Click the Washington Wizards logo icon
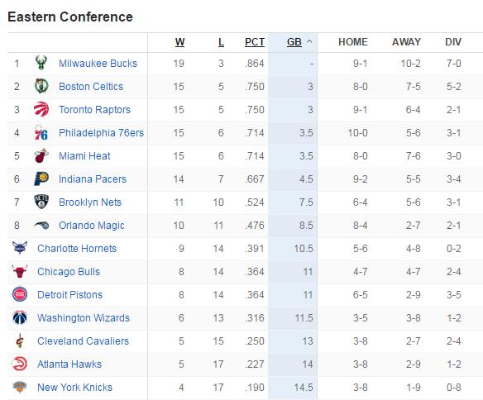This screenshot has width=483, height=400. point(20,317)
